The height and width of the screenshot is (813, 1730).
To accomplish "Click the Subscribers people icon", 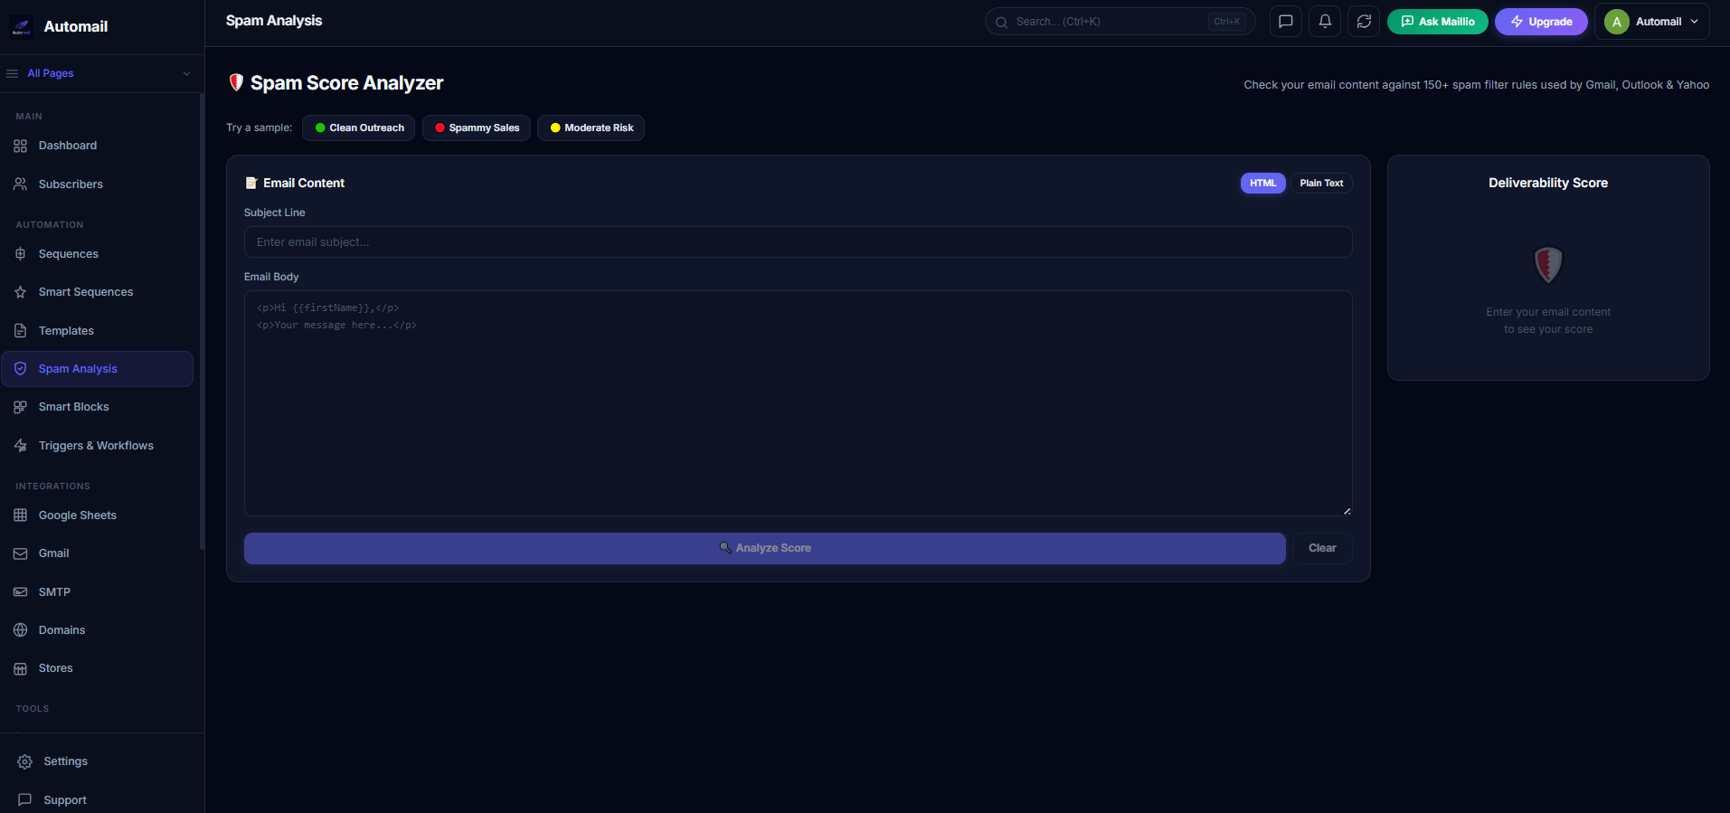I will (20, 184).
